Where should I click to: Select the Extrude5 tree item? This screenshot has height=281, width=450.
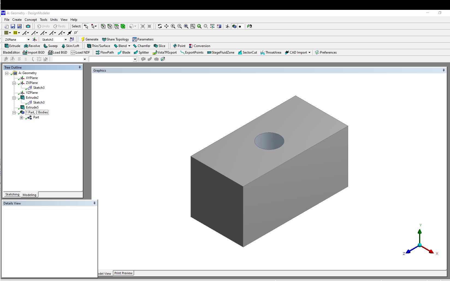[32, 107]
